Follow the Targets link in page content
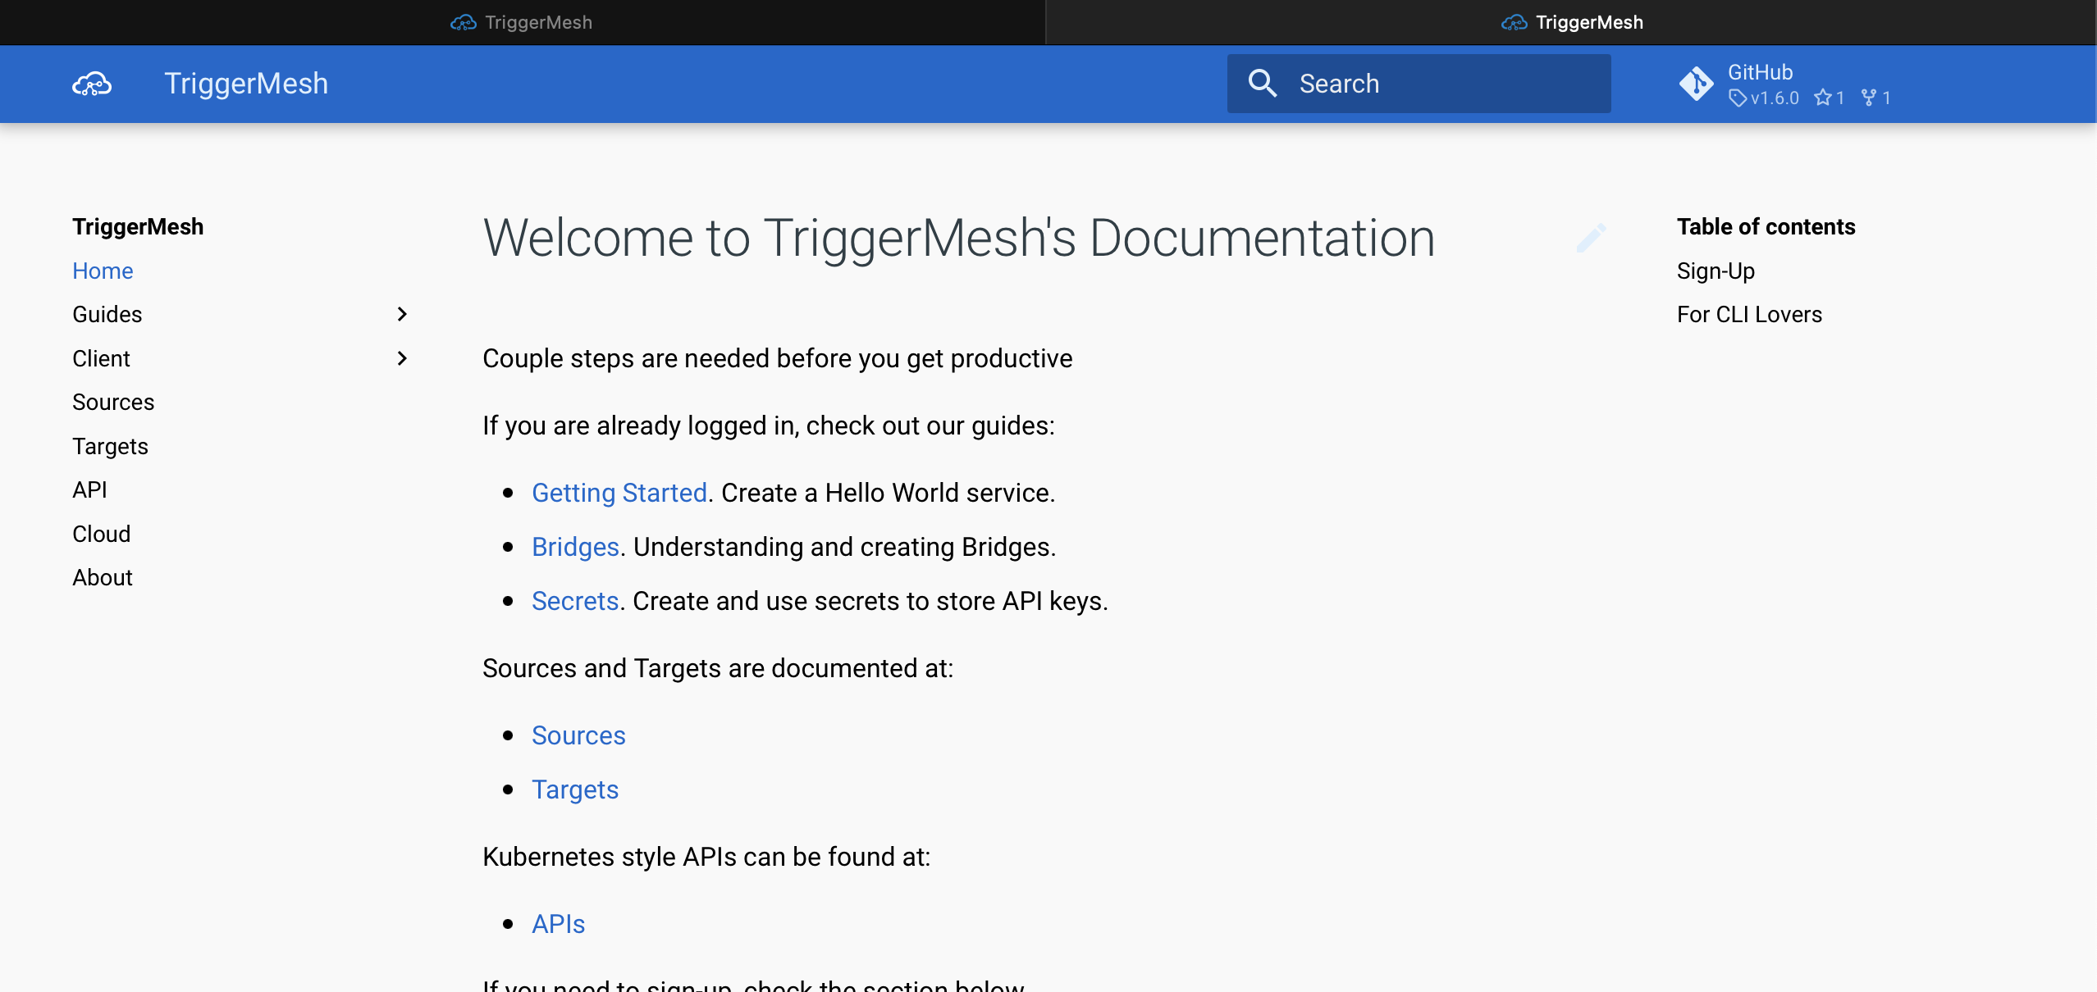Screen dimensions: 2097x992 point(575,790)
